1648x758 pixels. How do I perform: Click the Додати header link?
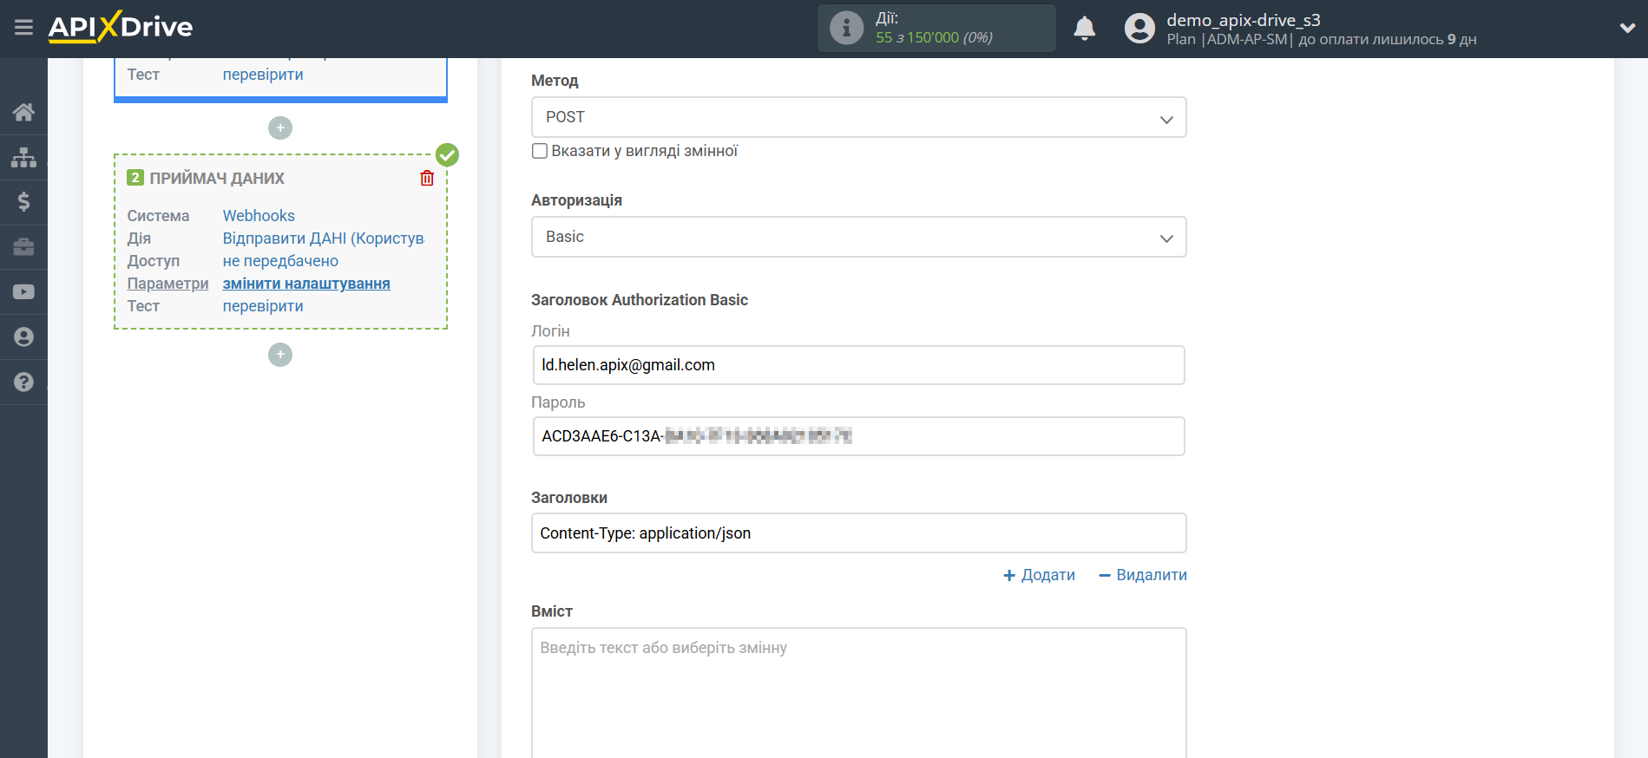click(x=1039, y=575)
